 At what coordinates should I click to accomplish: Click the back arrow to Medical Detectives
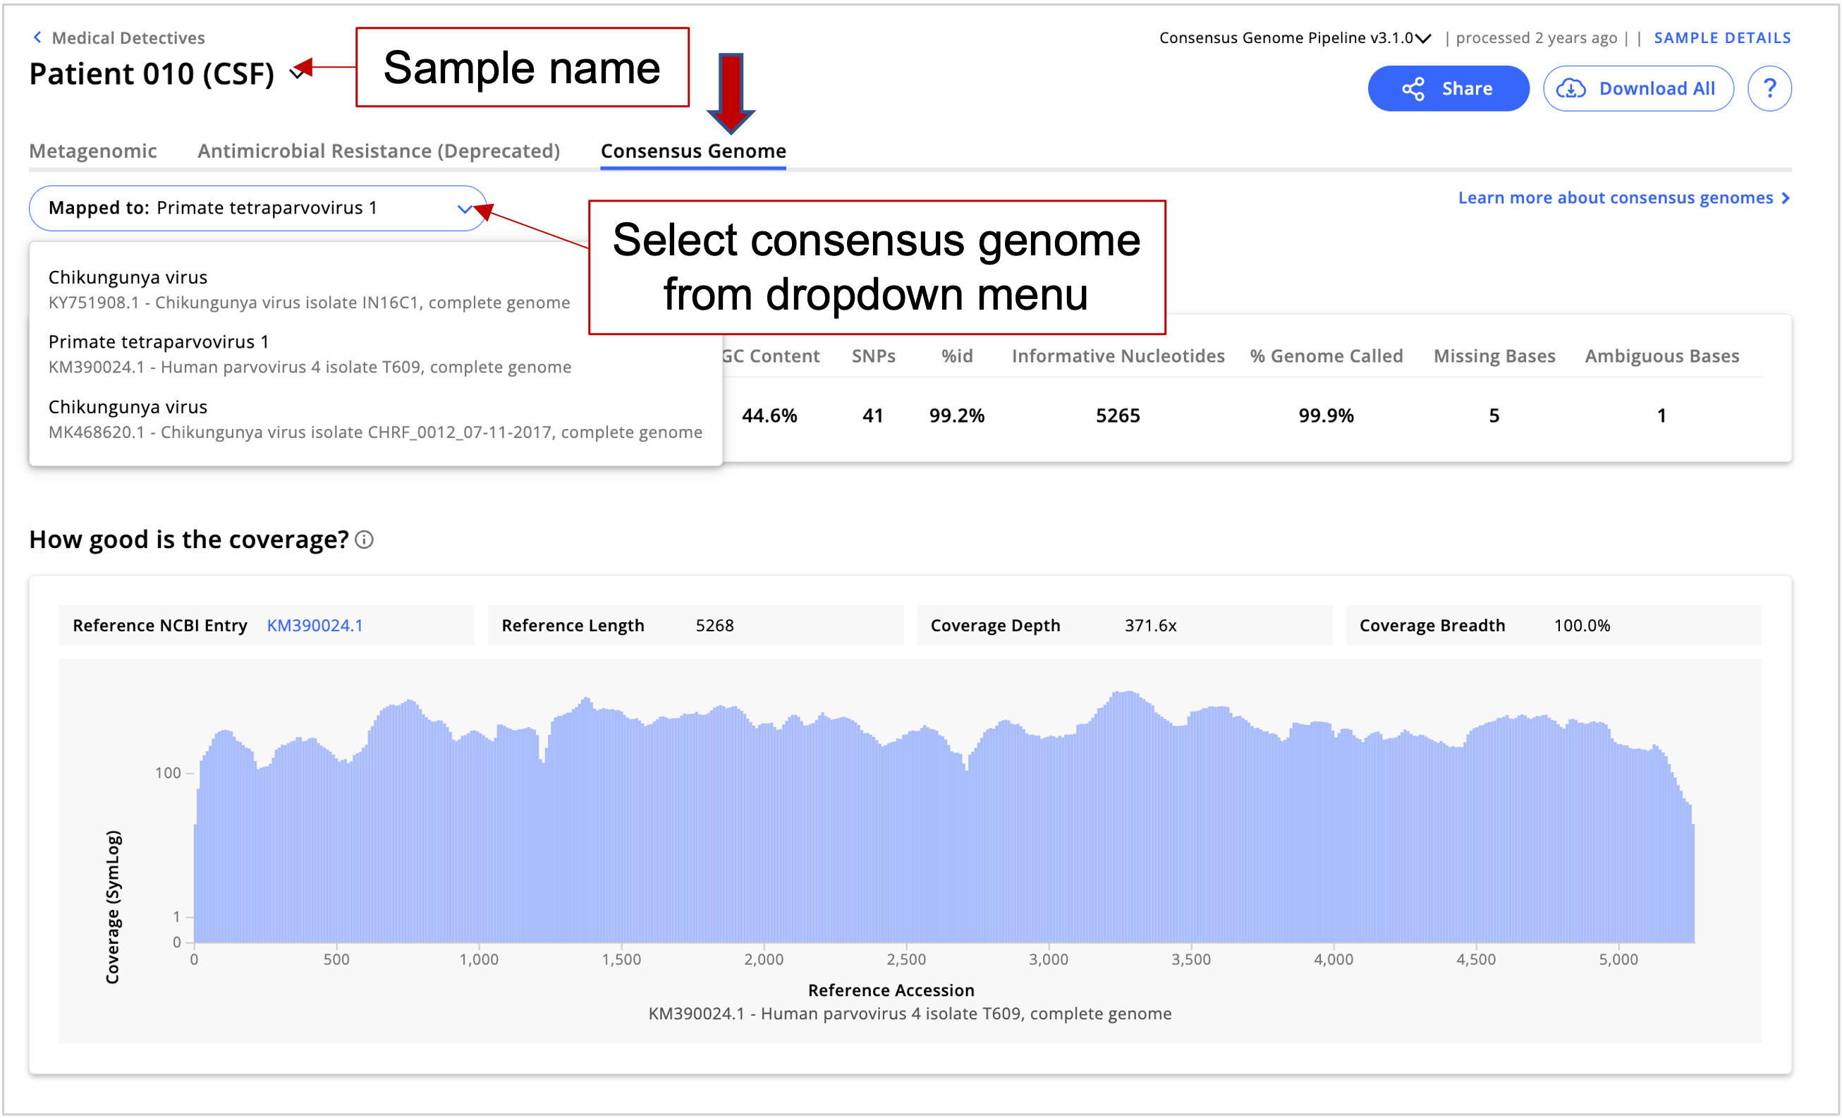click(37, 37)
